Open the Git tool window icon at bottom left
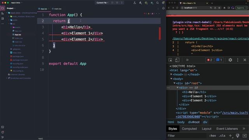 (3, 137)
